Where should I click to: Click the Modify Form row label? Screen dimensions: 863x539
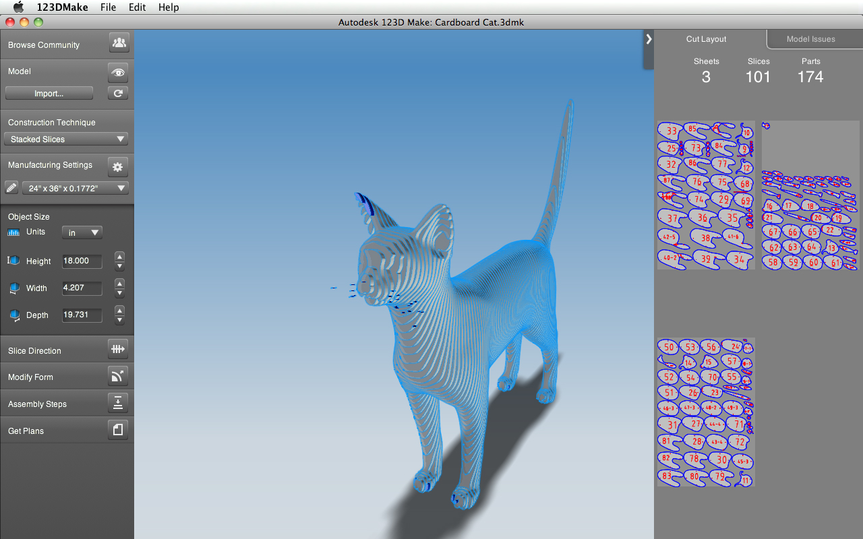[30, 377]
